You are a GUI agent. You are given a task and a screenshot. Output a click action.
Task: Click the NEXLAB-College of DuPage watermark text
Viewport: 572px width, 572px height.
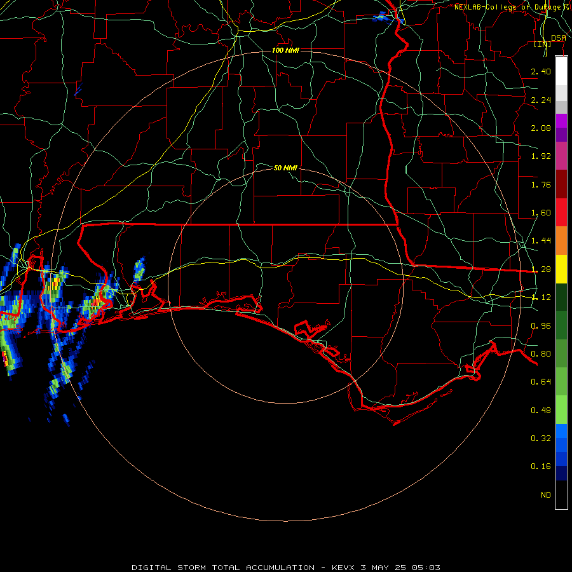(507, 7)
